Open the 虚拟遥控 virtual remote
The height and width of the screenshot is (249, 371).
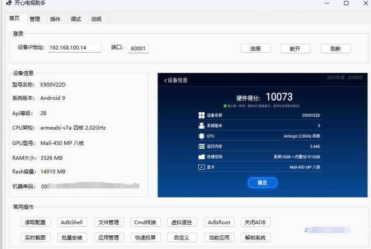(x=182, y=222)
